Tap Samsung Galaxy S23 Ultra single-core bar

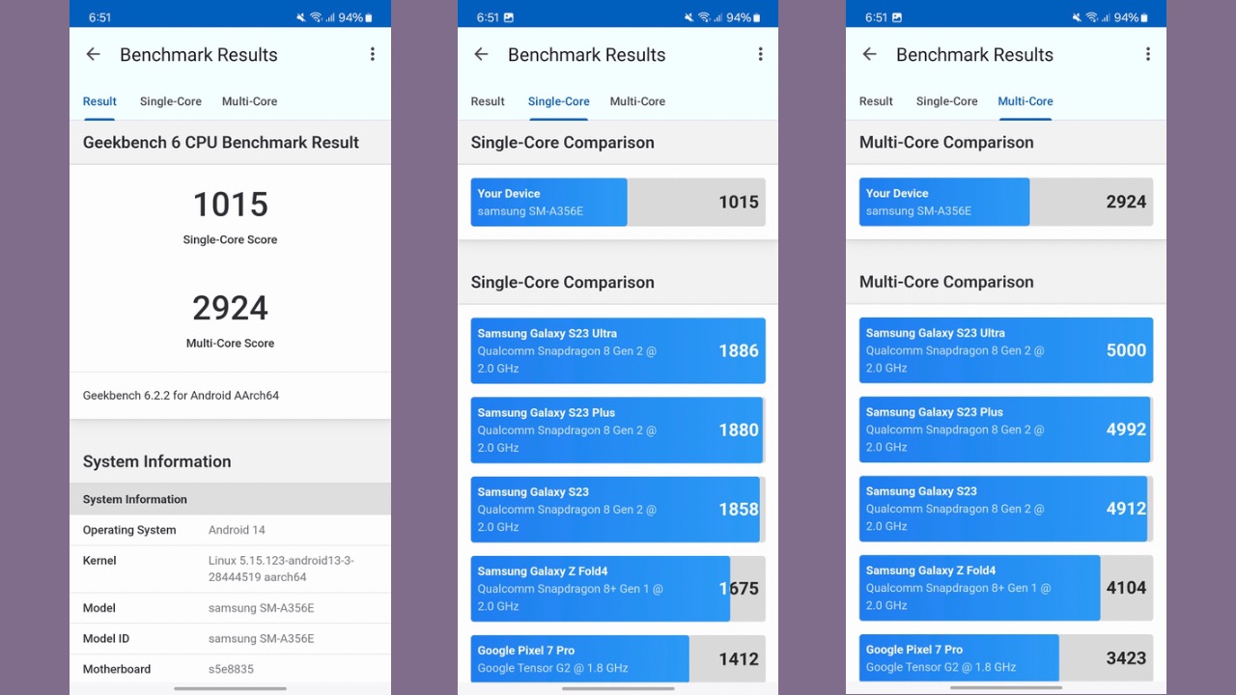(x=618, y=350)
